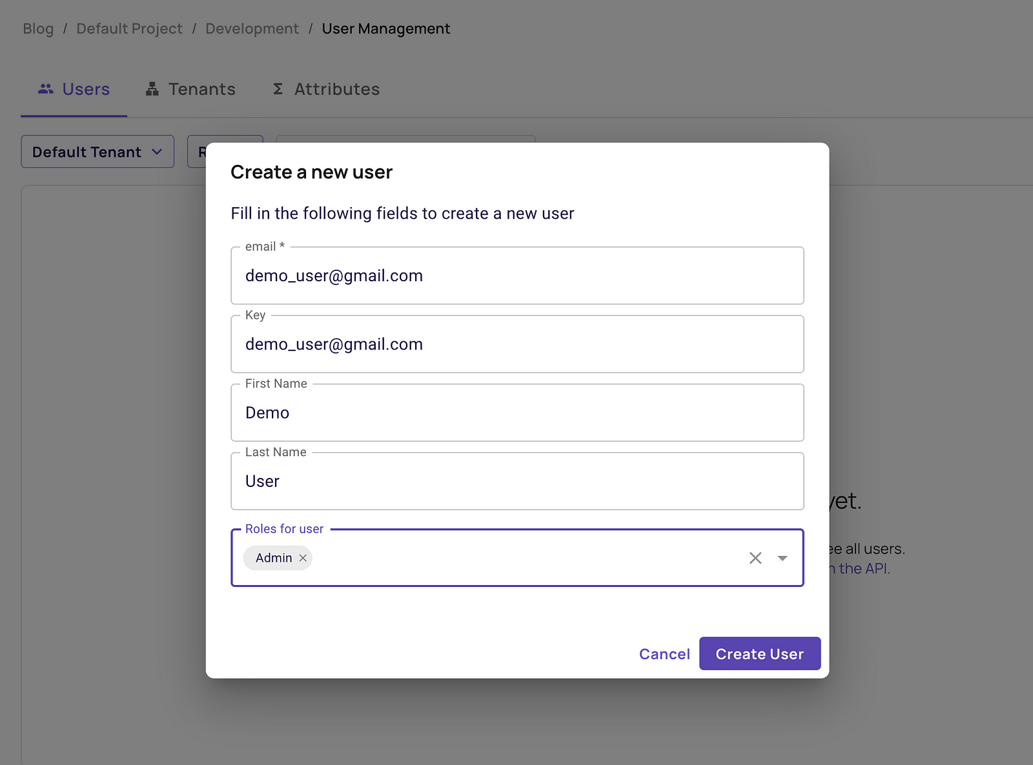The height and width of the screenshot is (765, 1033).
Task: Cancel the new user creation
Action: pyautogui.click(x=664, y=653)
